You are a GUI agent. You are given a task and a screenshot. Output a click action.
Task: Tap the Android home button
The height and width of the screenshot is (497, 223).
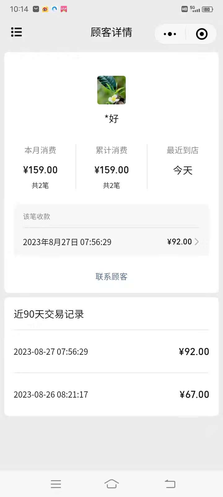(x=111, y=484)
